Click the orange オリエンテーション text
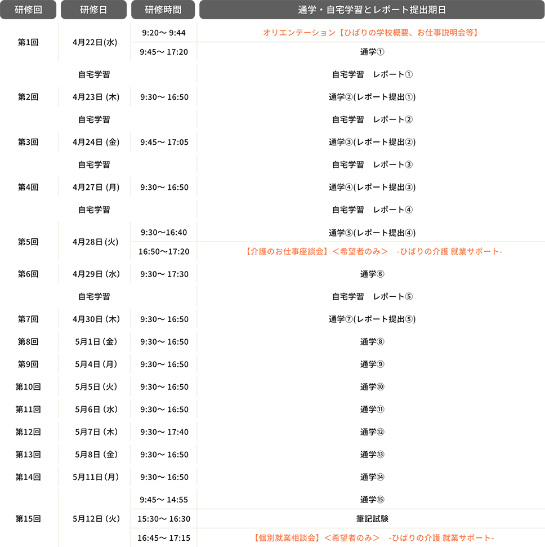The height and width of the screenshot is (547, 545). pyautogui.click(x=371, y=33)
